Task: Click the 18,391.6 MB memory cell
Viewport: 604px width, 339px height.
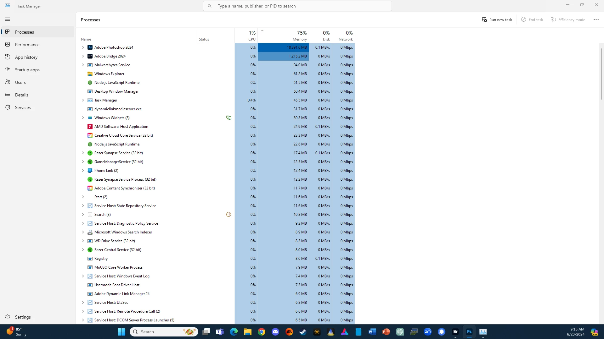Action: pos(283,47)
